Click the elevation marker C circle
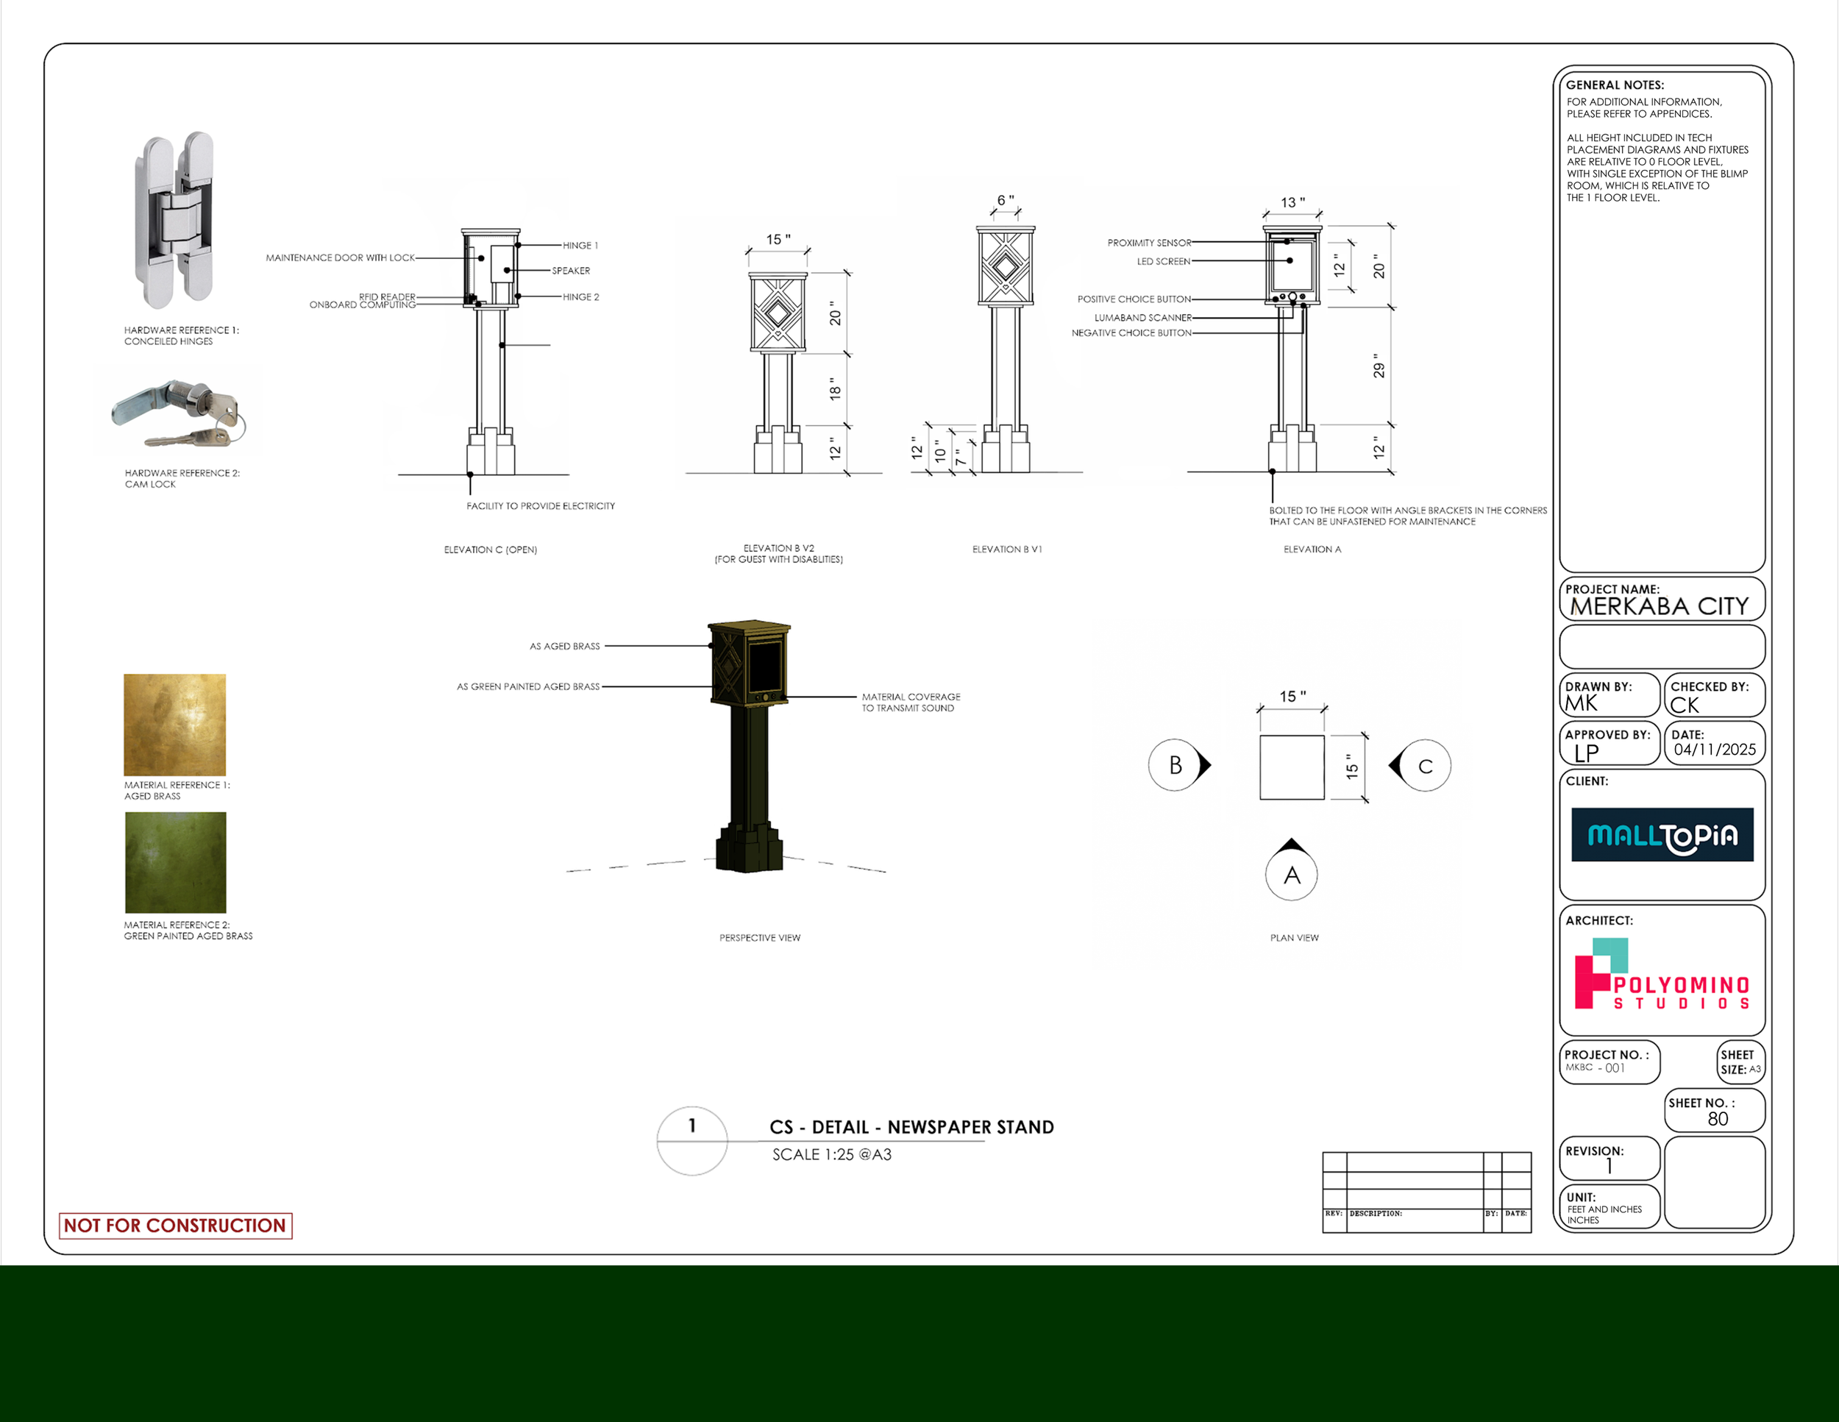Screen dimensions: 1839x1422 click(1425, 766)
